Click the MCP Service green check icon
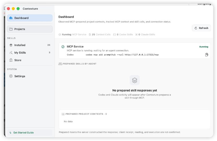The image size is (217, 141). (x=63, y=47)
